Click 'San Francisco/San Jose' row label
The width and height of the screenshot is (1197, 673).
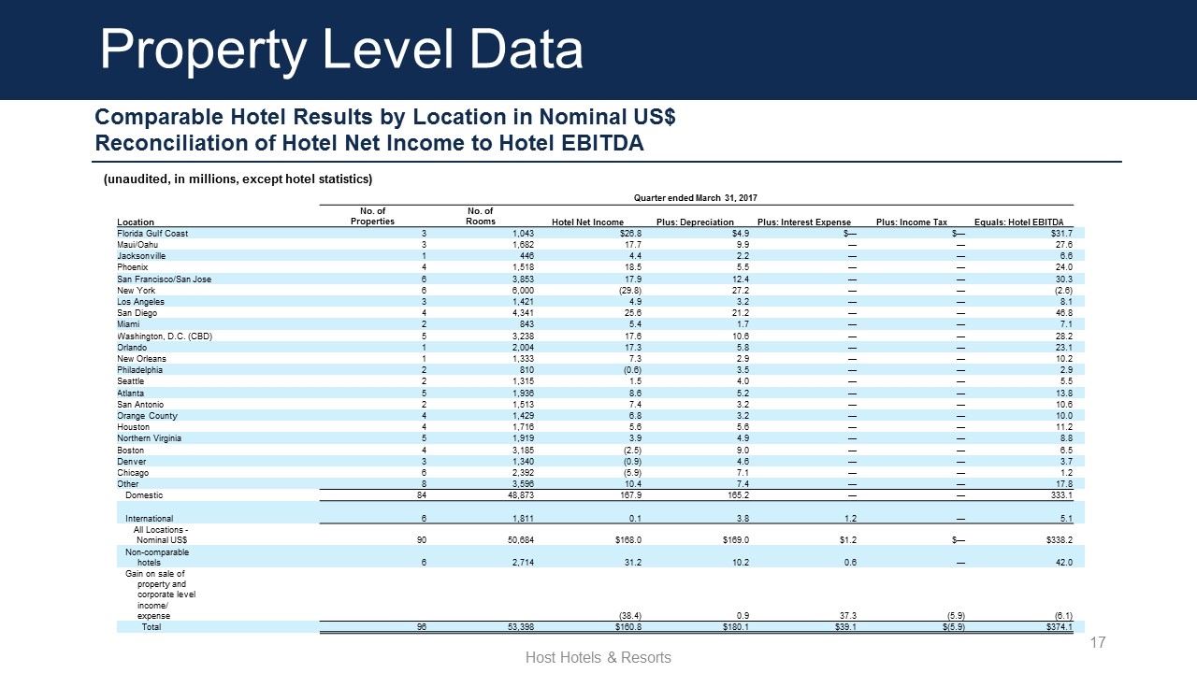tap(164, 279)
